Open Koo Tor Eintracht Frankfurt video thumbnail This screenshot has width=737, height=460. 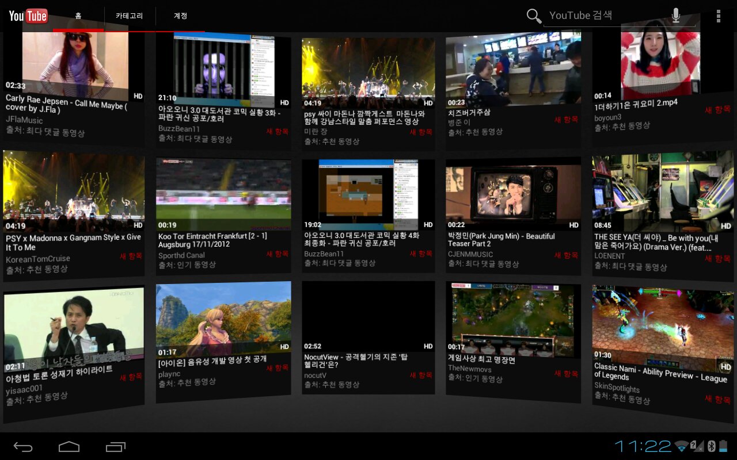point(223,194)
